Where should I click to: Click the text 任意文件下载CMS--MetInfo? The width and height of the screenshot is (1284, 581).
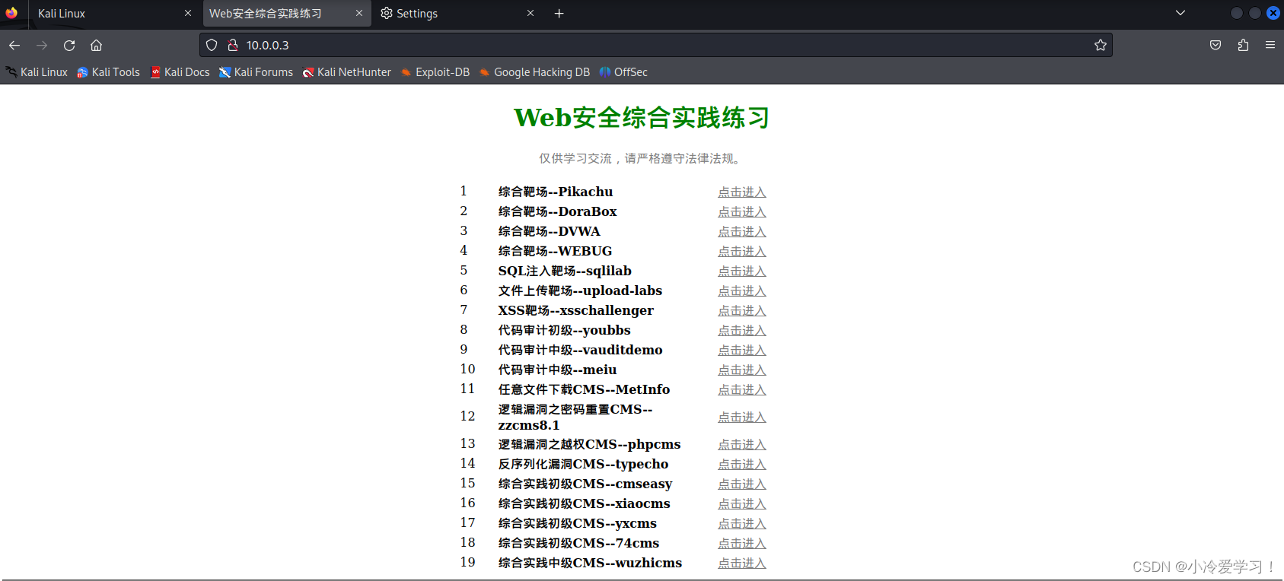(584, 389)
